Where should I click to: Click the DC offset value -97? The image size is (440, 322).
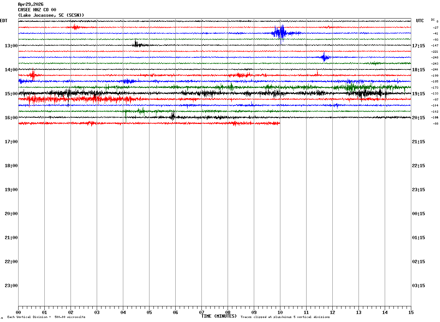[435, 100]
